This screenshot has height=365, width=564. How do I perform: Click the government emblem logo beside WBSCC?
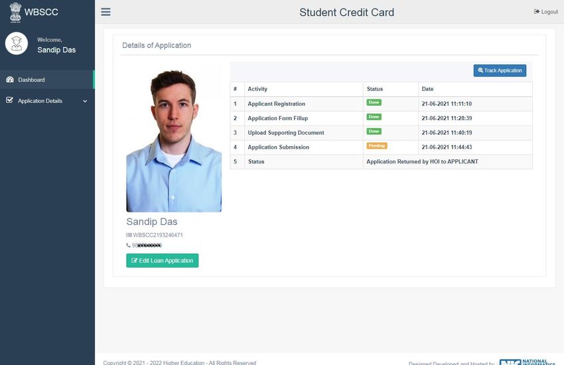coord(15,12)
